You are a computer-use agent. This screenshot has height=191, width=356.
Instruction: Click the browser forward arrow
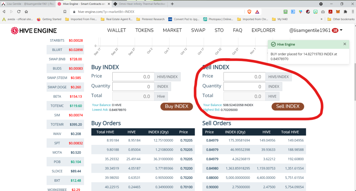(x=11, y=11)
